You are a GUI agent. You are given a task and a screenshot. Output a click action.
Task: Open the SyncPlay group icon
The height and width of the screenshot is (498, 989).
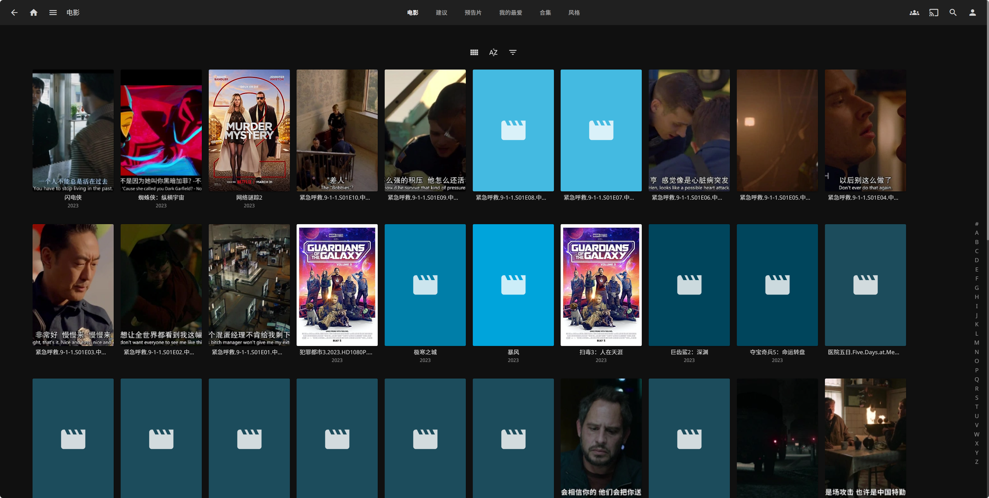click(915, 13)
